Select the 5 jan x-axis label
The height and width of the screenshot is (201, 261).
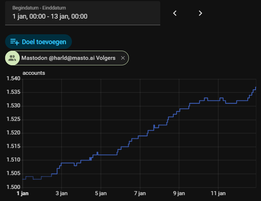tap(101, 193)
